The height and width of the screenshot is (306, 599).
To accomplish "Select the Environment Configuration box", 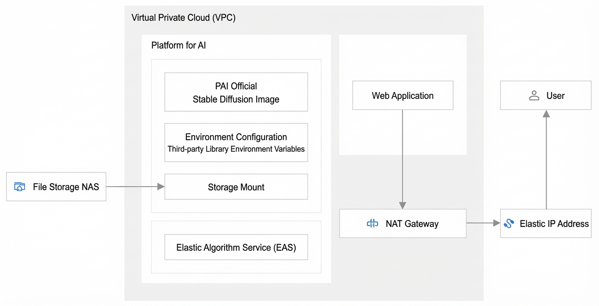I will click(236, 142).
